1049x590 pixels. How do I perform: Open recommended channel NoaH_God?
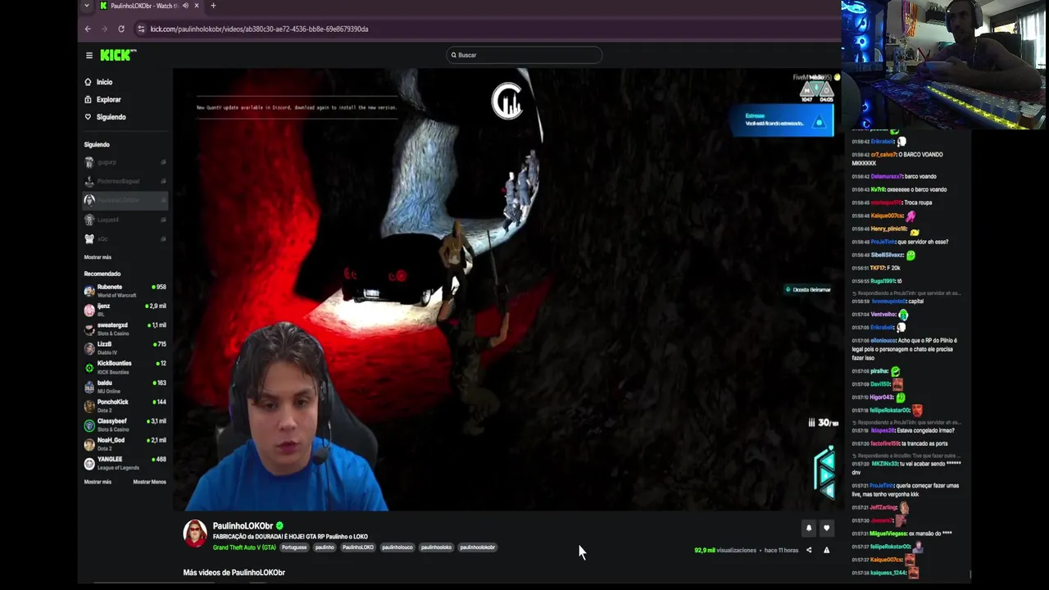coord(125,443)
